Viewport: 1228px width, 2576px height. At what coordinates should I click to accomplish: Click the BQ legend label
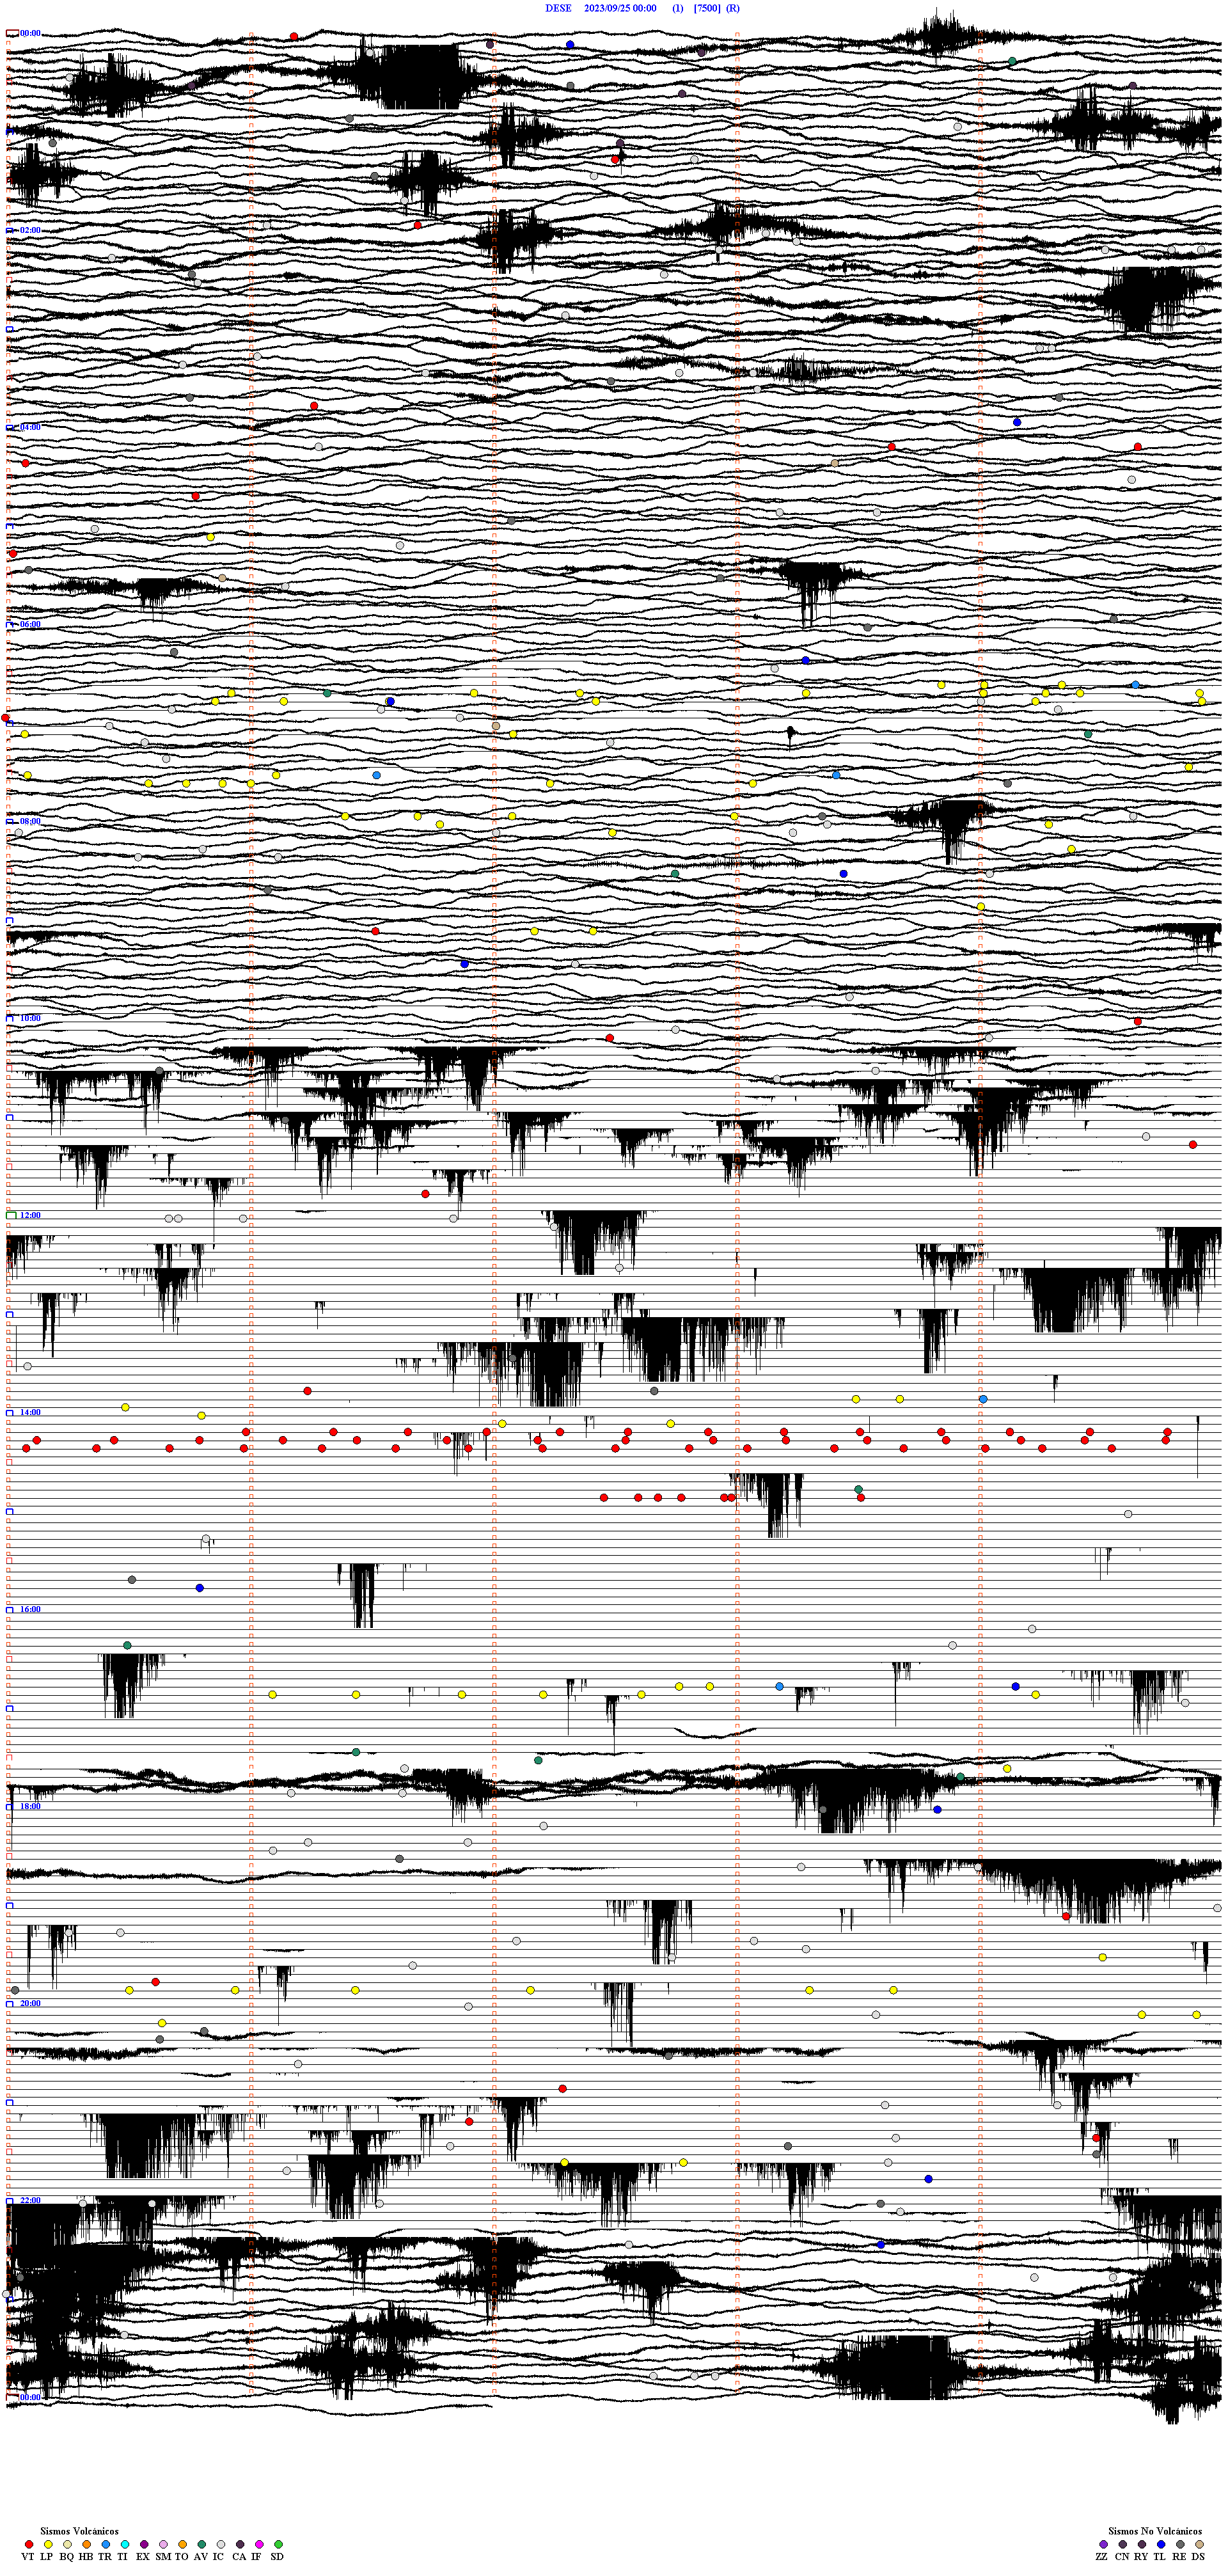pos(66,2557)
